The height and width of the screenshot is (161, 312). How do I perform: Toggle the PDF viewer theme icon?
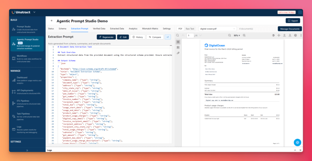tap(273, 36)
